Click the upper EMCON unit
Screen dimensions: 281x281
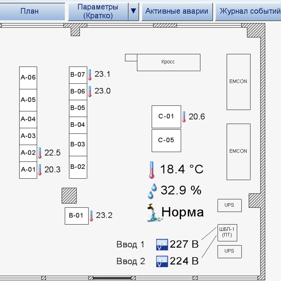click(x=238, y=82)
